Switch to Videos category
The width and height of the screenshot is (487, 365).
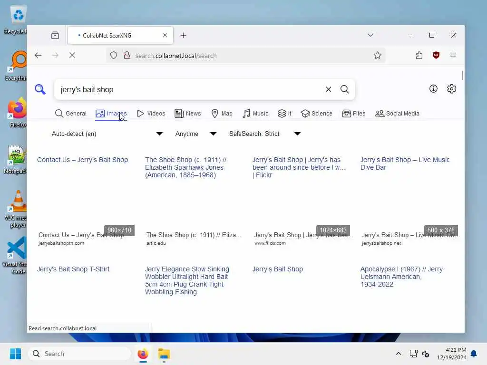pyautogui.click(x=151, y=114)
